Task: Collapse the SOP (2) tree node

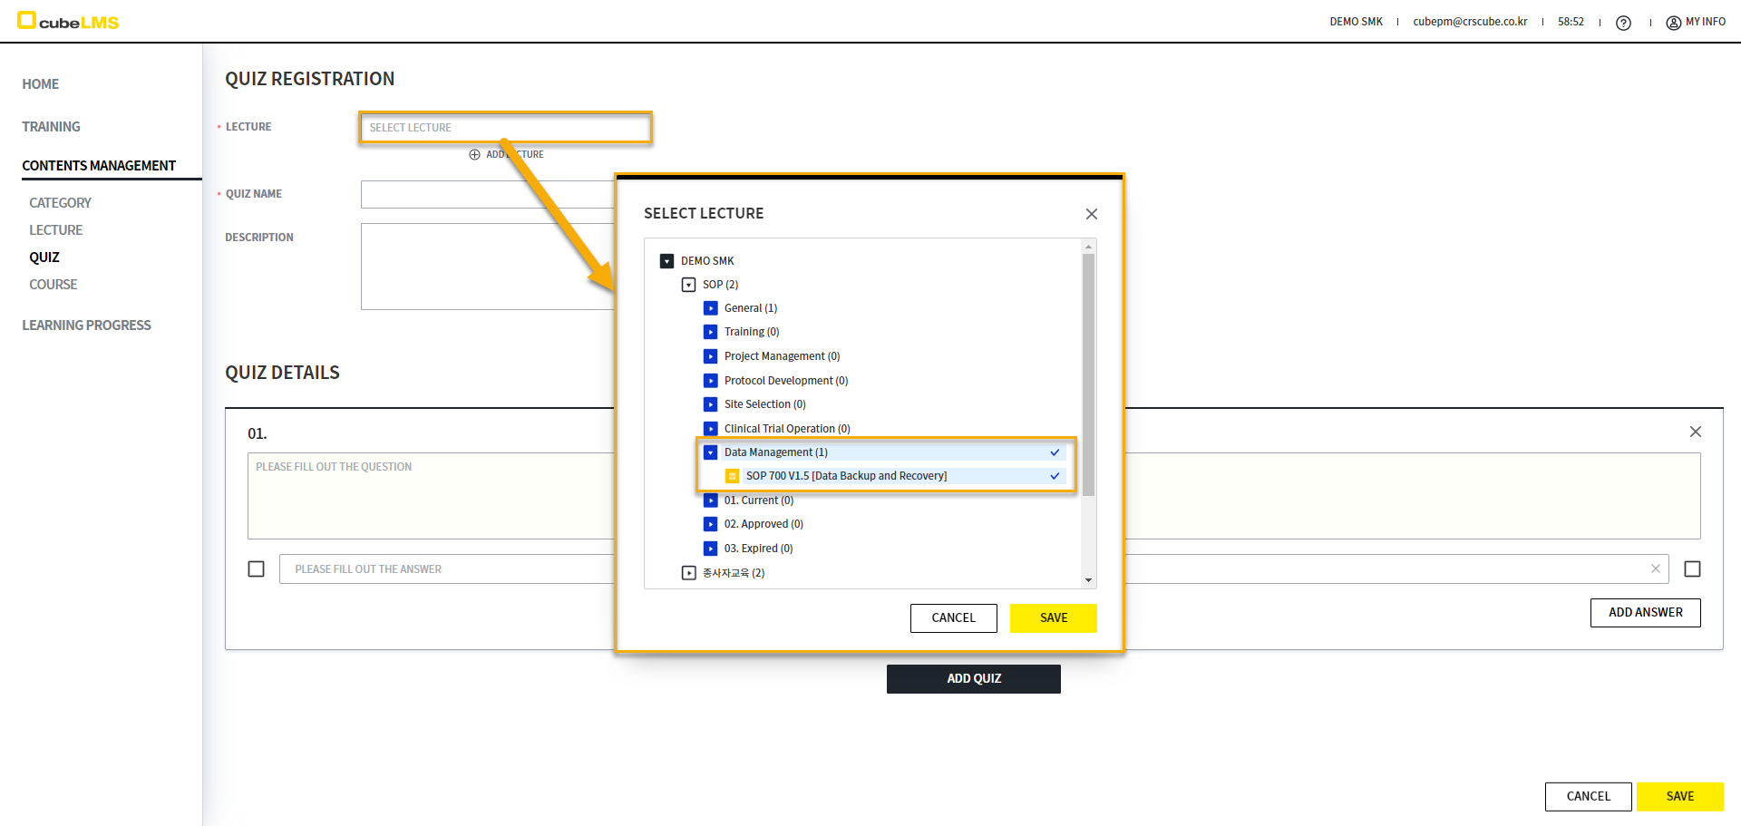Action: coord(689,285)
